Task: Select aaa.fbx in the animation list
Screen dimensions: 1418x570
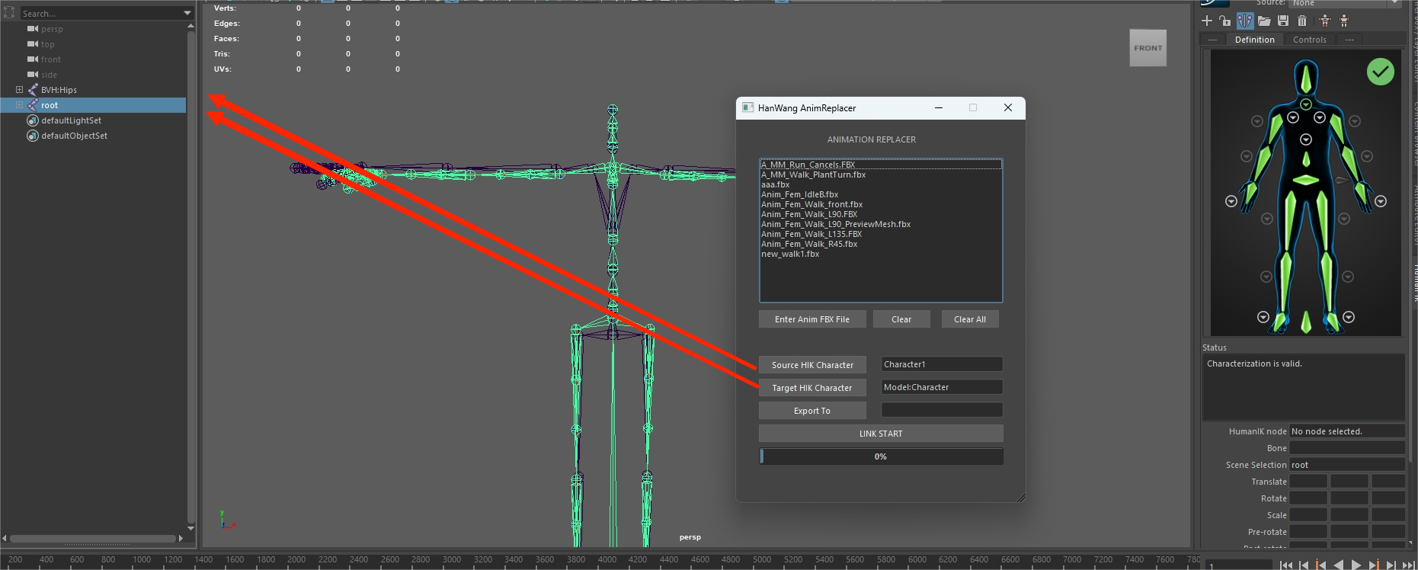Action: click(x=881, y=184)
